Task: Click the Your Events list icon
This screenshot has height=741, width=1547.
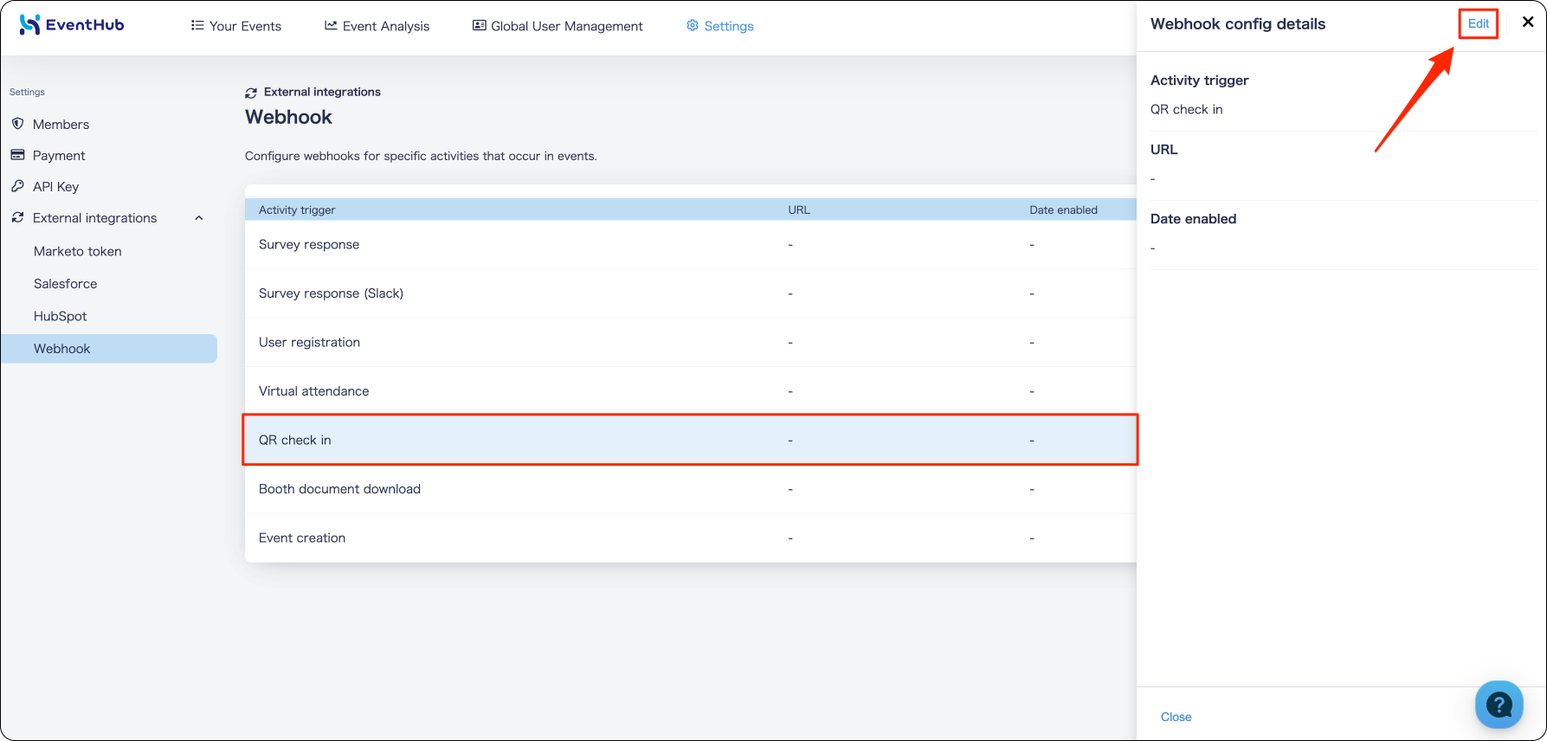Action: pyautogui.click(x=197, y=25)
